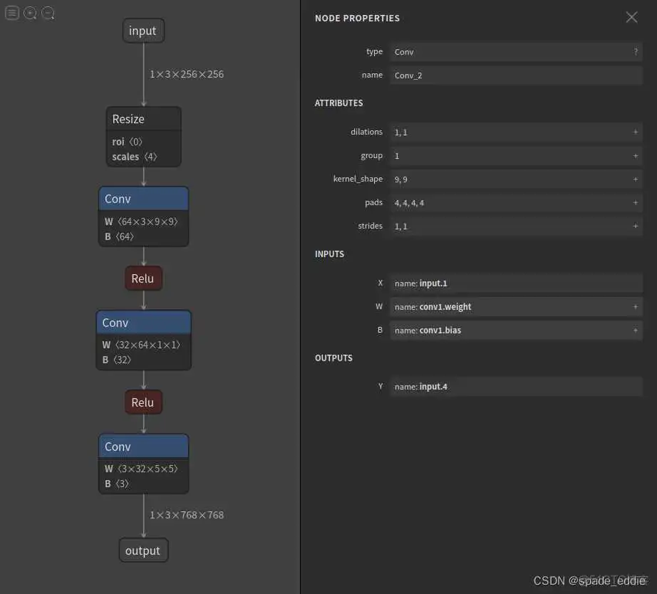Expand the strides attribute plus icon

point(635,226)
